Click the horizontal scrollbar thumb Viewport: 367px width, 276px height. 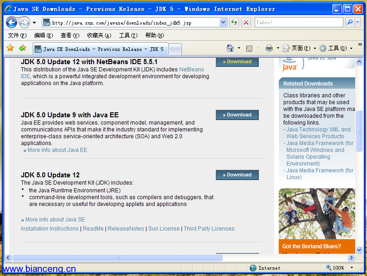click(x=117, y=258)
